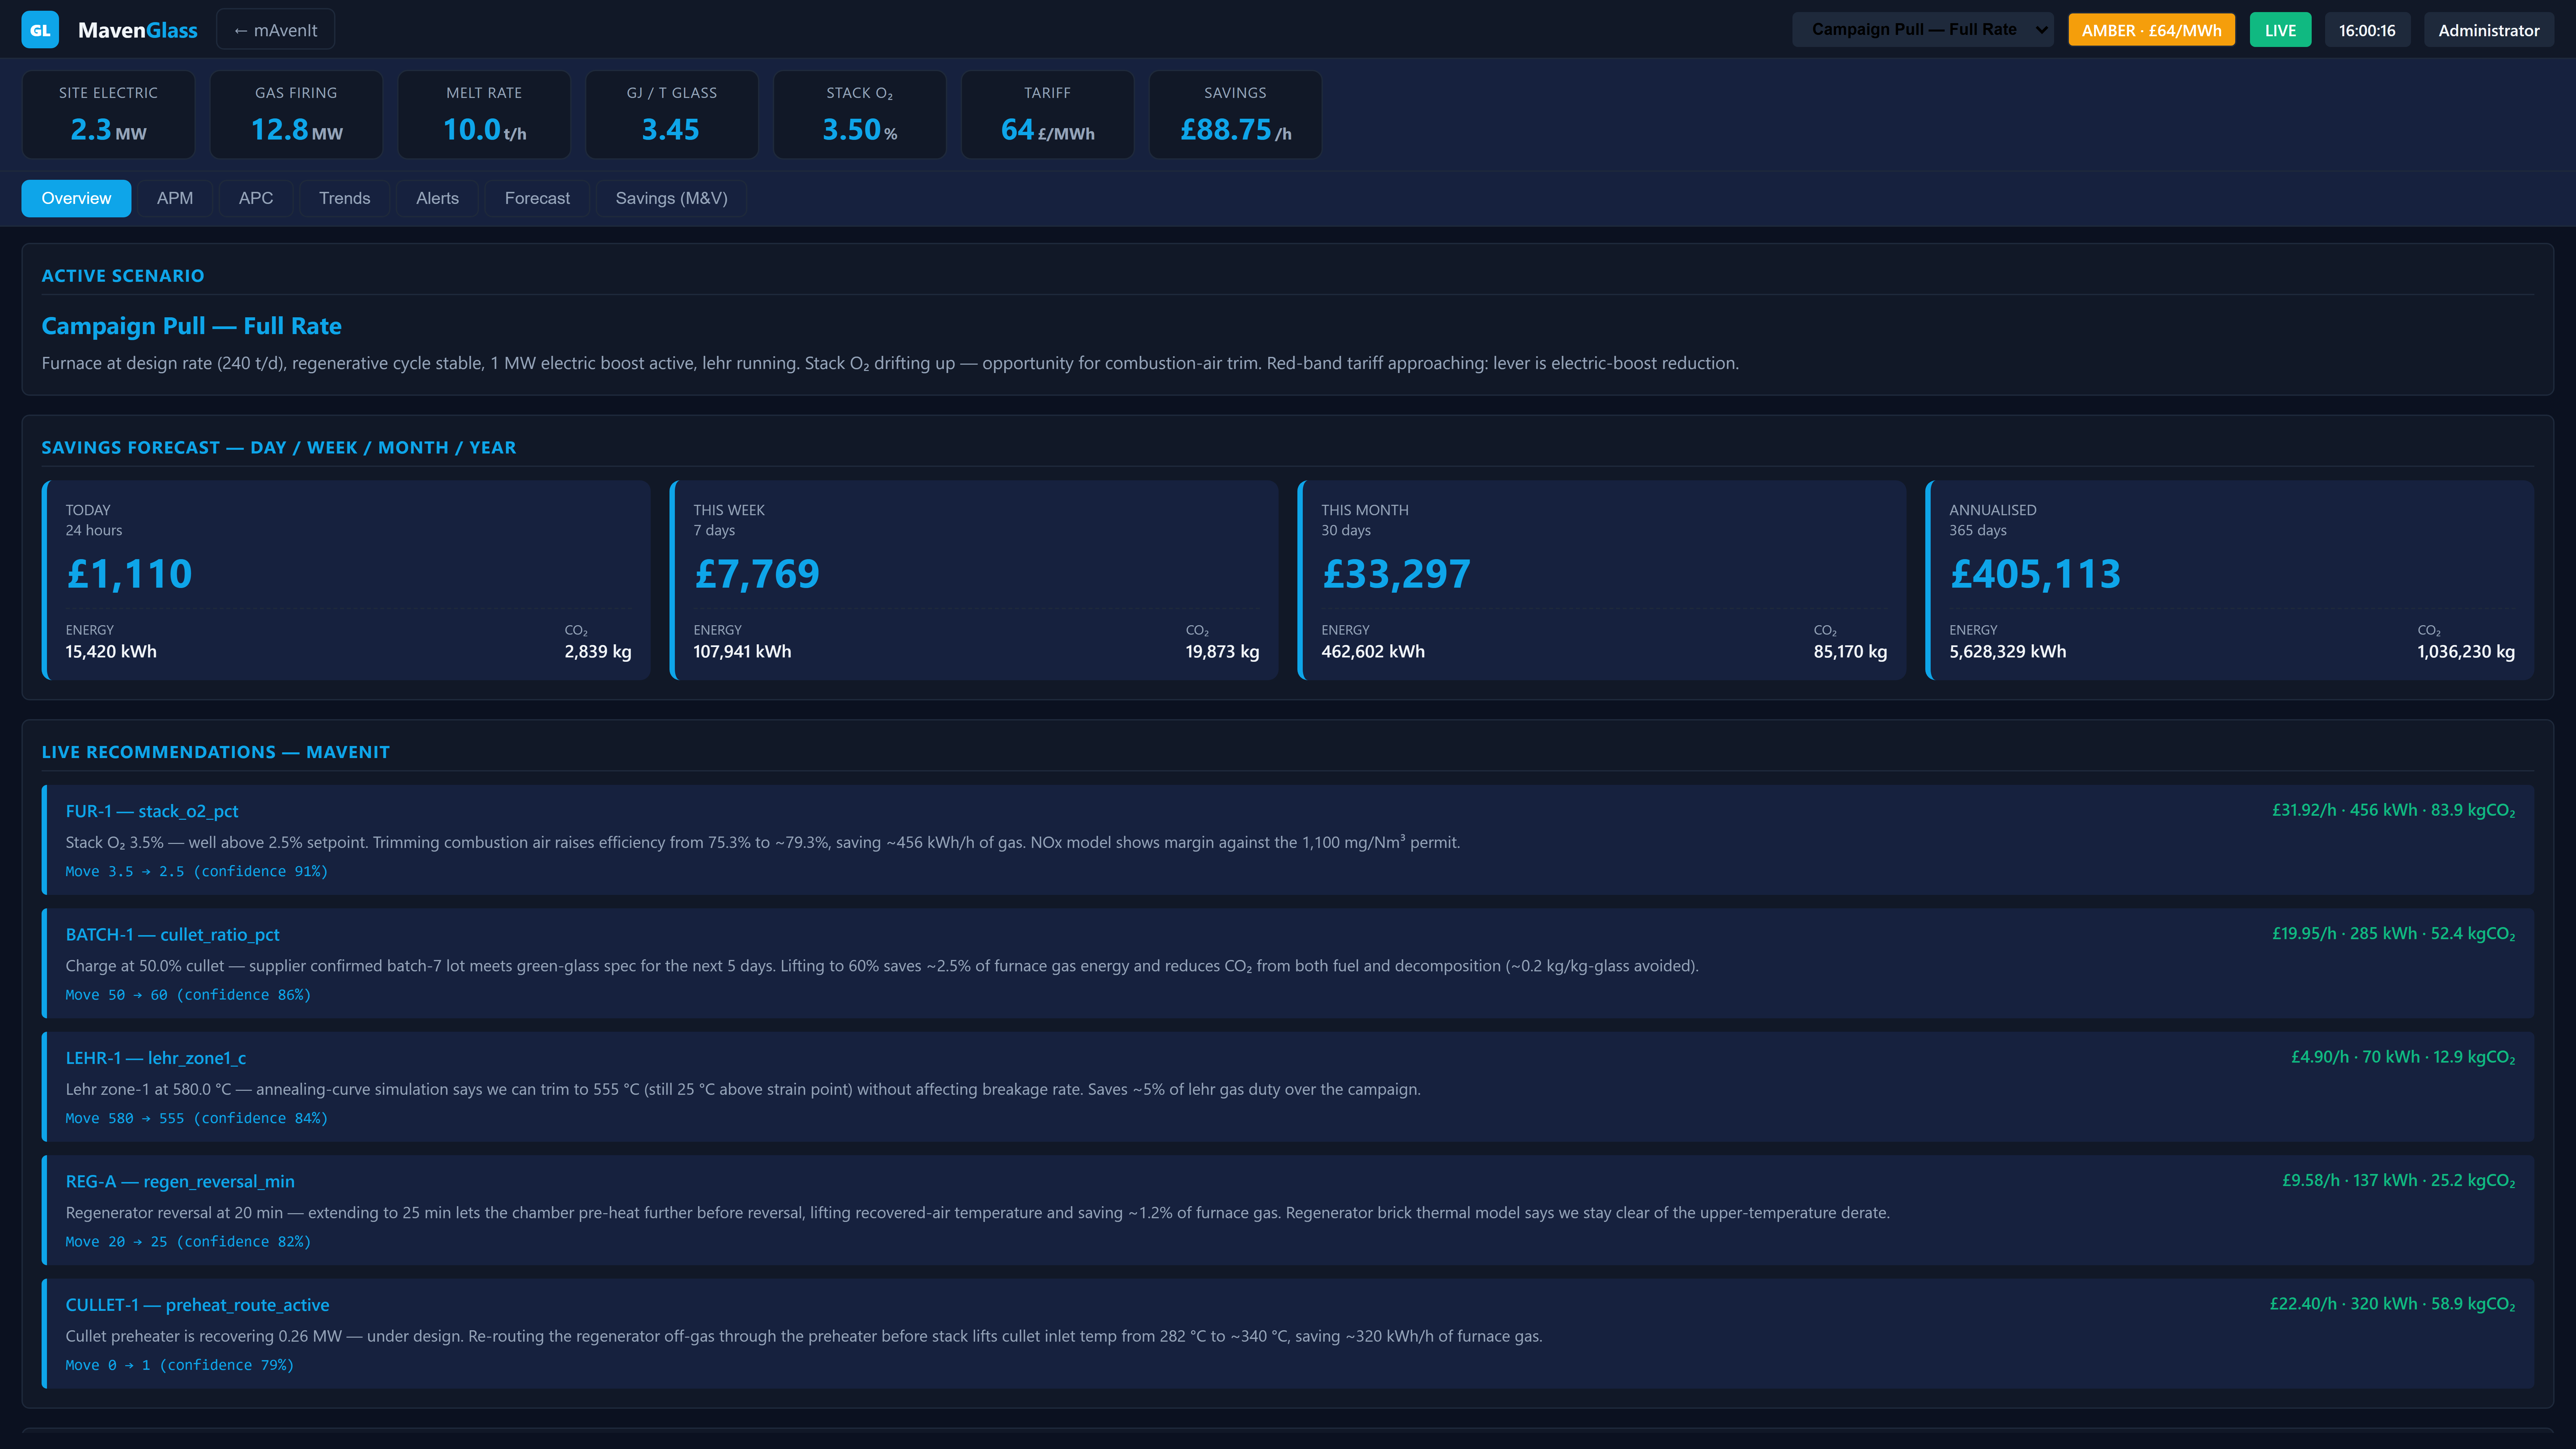Click the £22.40/h · 320 kWh savings figure
The width and height of the screenshot is (2576, 1449).
pos(2392,1304)
